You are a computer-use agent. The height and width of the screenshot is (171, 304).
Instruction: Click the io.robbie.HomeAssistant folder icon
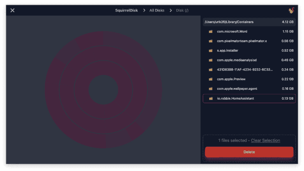[210, 98]
